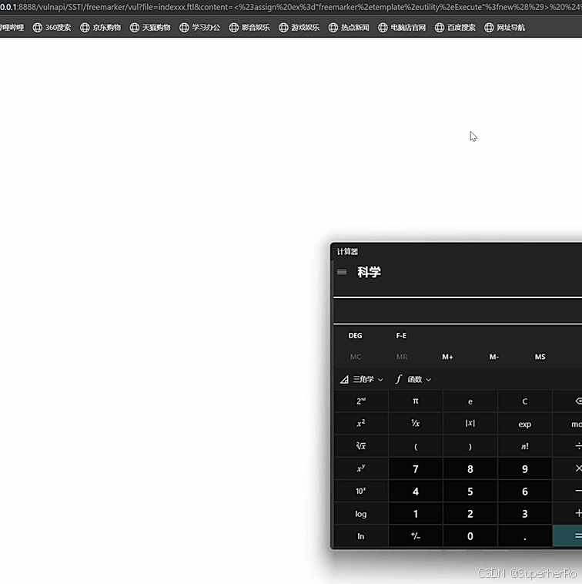Click the browser address bar URL
This screenshot has width=582, height=584.
tap(291, 7)
